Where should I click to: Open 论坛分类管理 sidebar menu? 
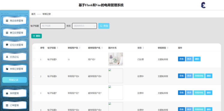tap(15, 45)
